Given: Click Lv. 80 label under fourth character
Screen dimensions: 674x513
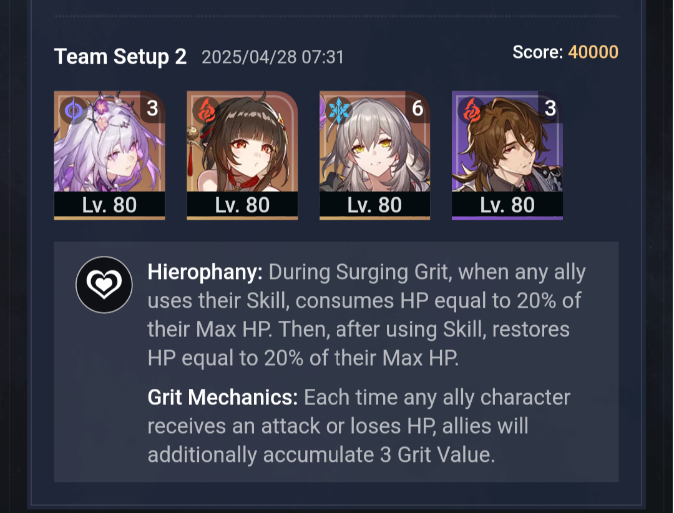Looking at the screenshot, I should tap(507, 205).
